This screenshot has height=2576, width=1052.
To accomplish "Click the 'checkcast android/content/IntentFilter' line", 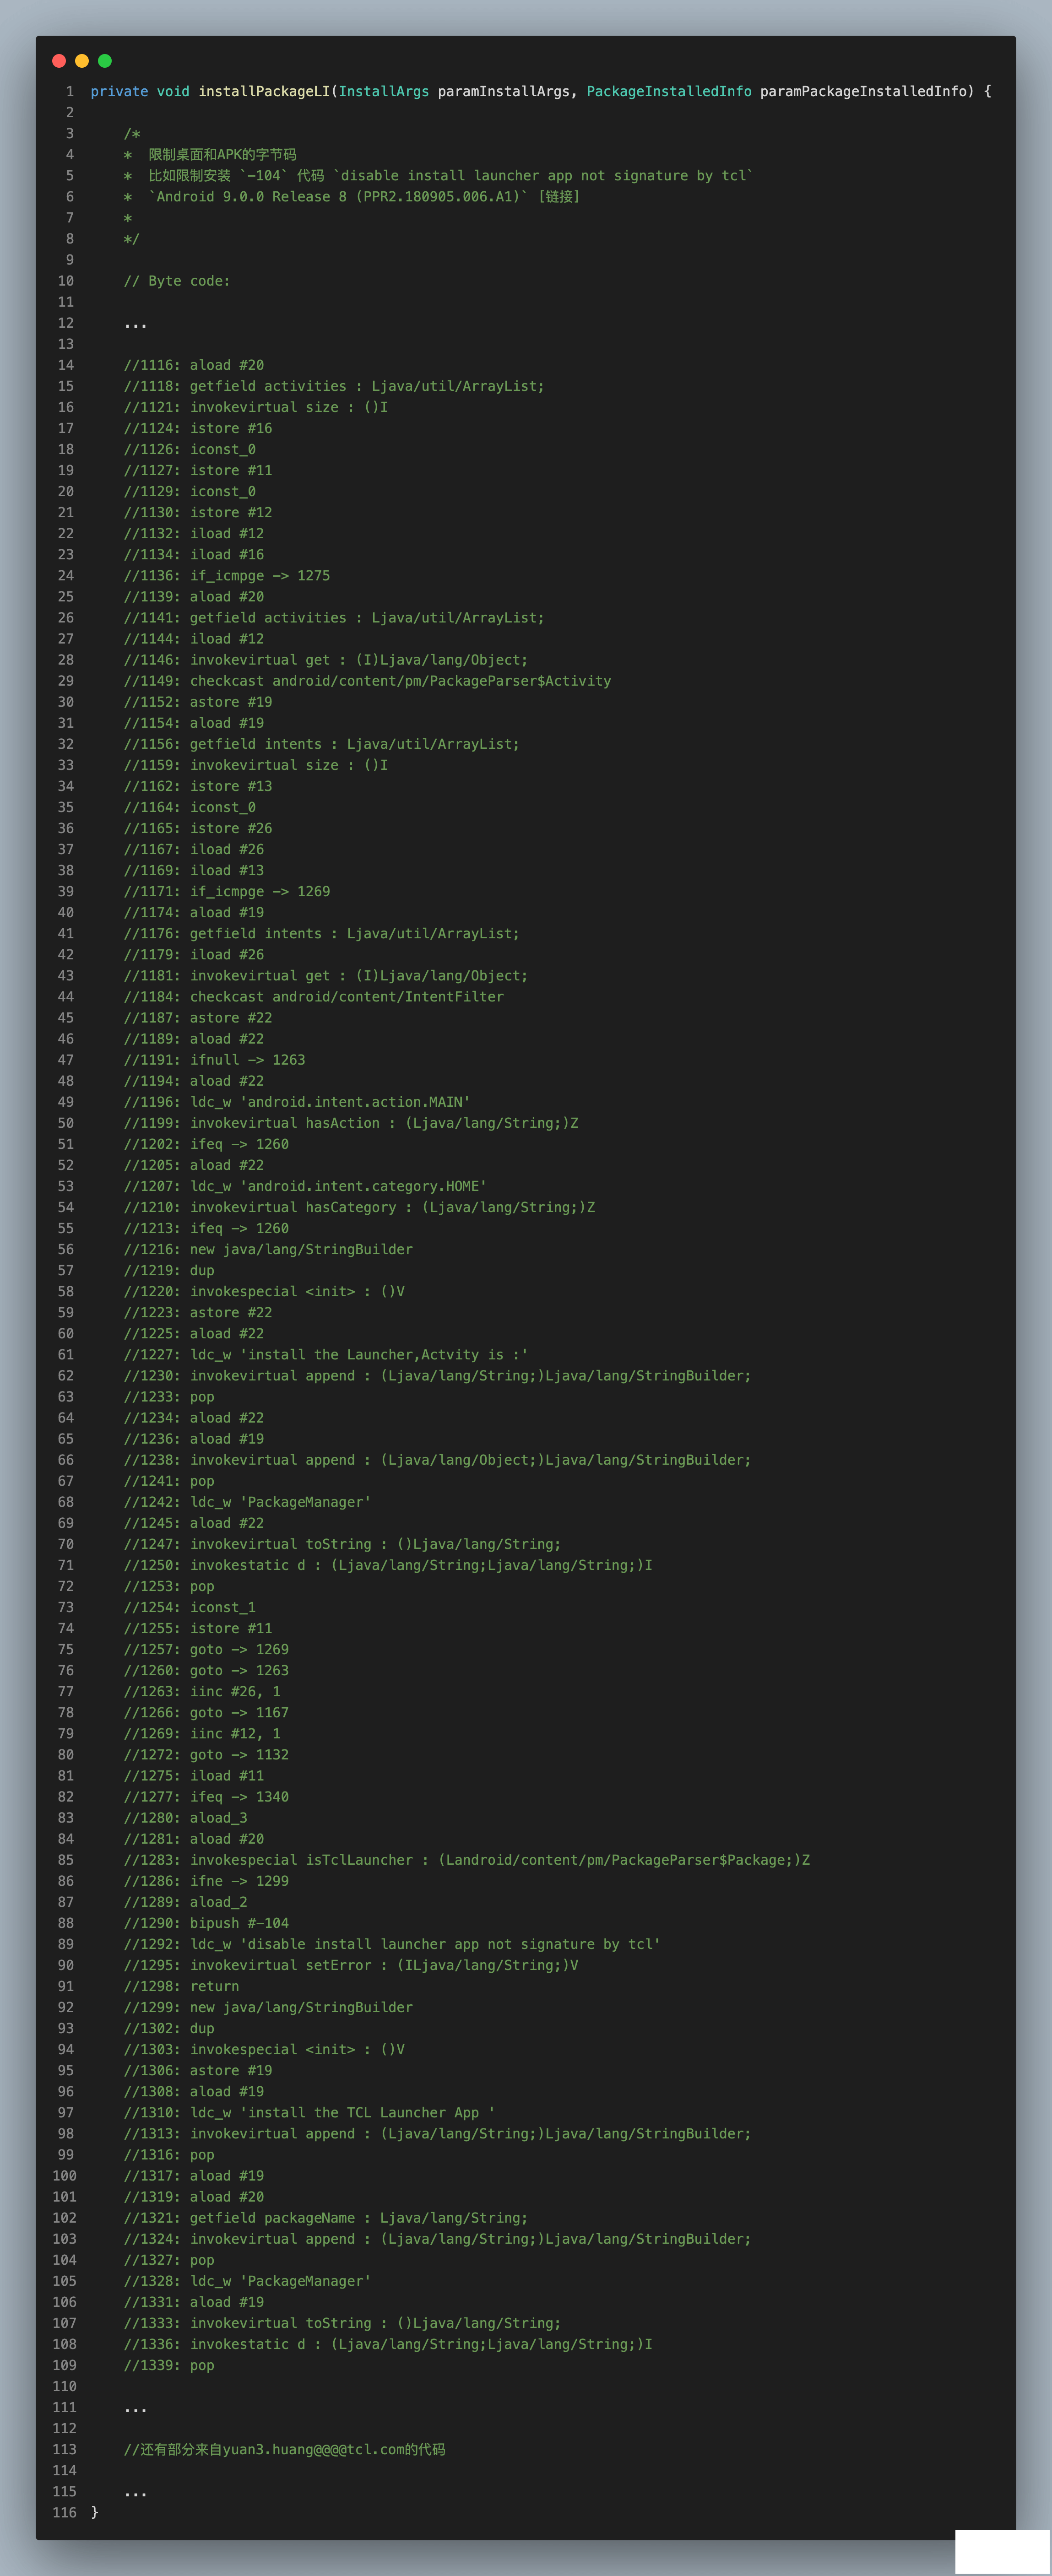I will [x=314, y=996].
